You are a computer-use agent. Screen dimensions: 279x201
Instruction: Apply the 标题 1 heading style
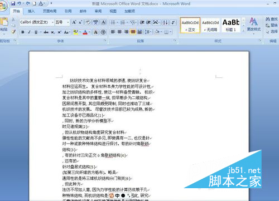(231, 26)
